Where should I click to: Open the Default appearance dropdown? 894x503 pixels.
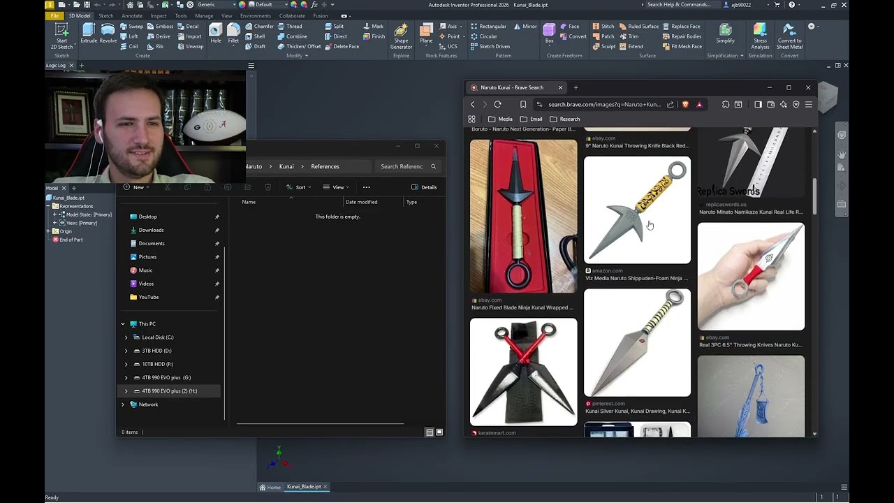[270, 5]
